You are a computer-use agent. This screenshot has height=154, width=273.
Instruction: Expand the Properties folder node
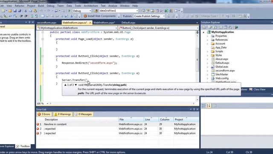tap(208, 36)
